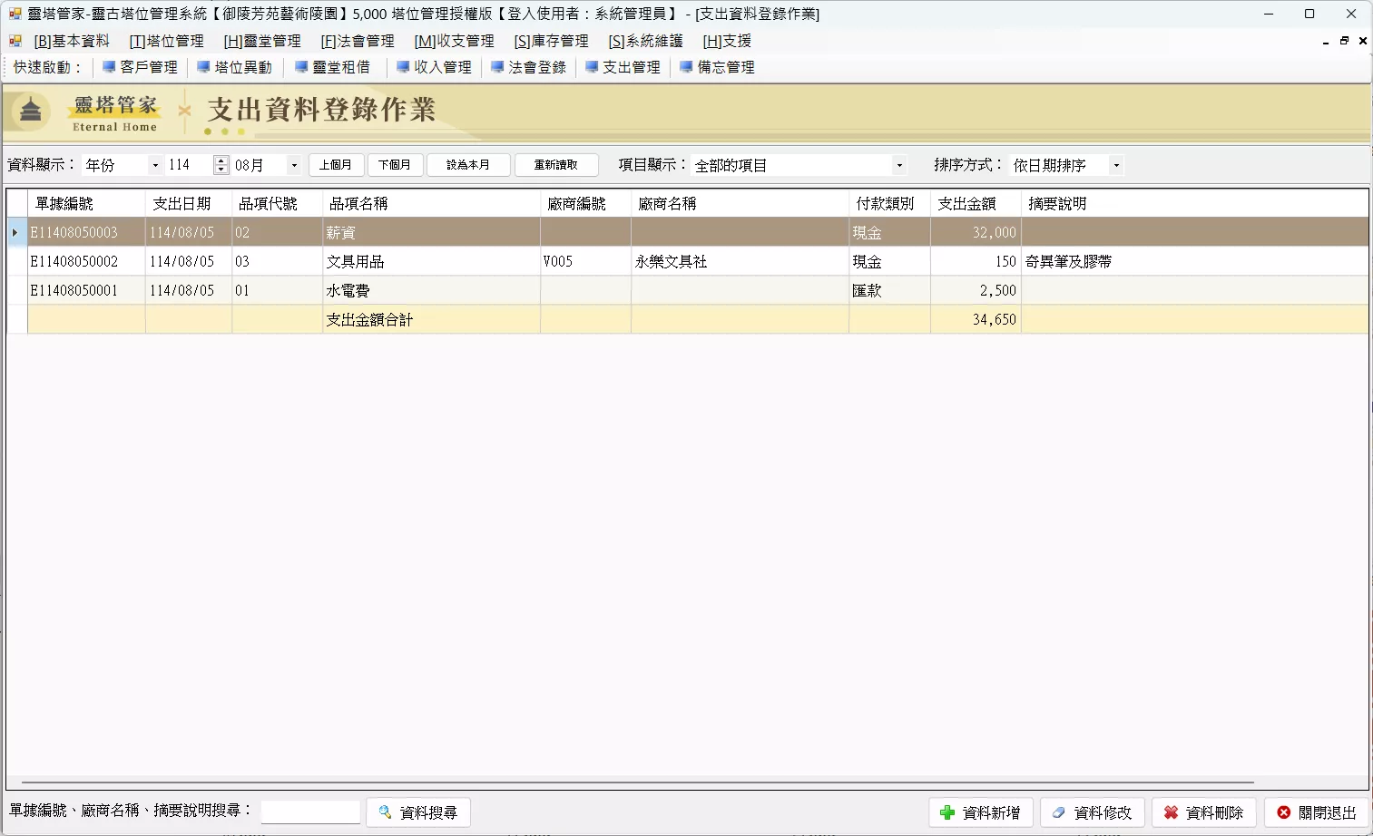Sort by 摘要說明 column header

[1194, 204]
